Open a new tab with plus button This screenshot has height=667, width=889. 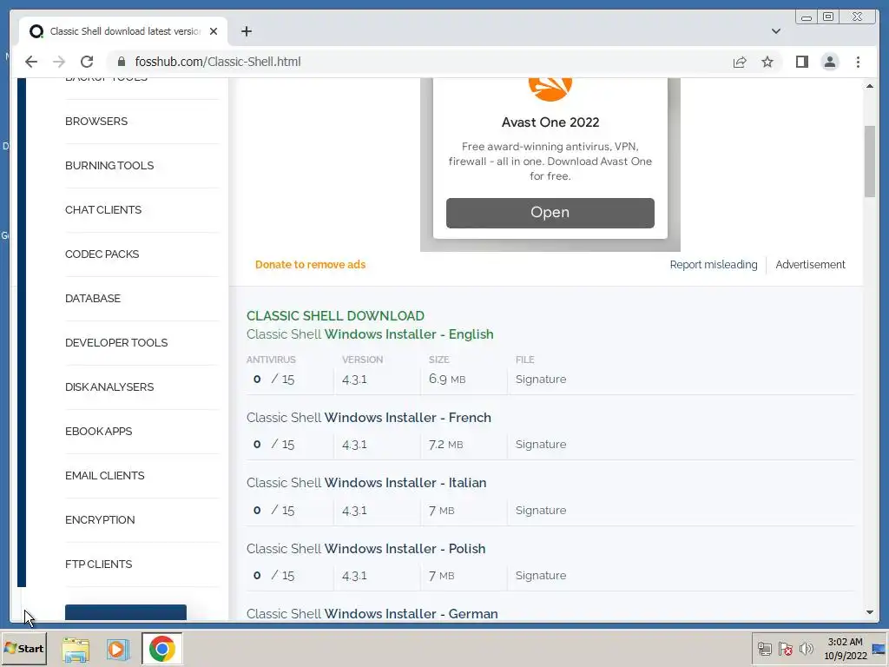(246, 31)
